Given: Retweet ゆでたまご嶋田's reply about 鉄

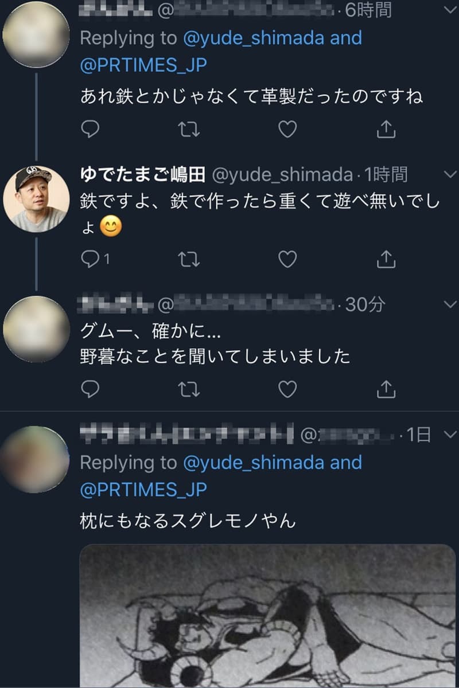Looking at the screenshot, I should [189, 260].
